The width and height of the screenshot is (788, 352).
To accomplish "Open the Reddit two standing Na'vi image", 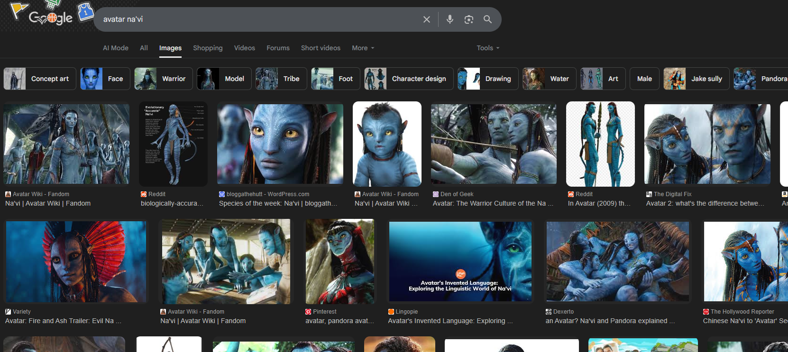I will pyautogui.click(x=600, y=144).
